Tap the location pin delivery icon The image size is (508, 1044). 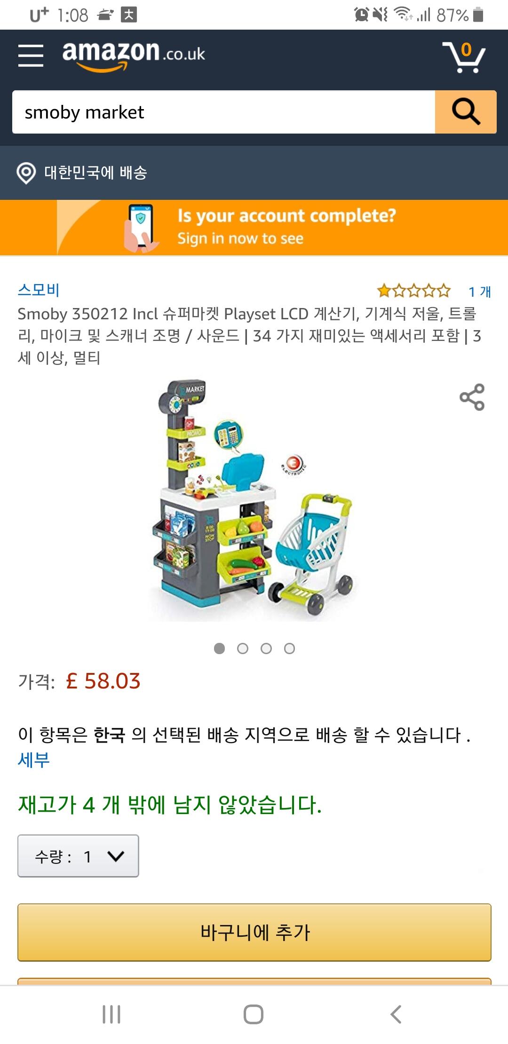[26, 173]
